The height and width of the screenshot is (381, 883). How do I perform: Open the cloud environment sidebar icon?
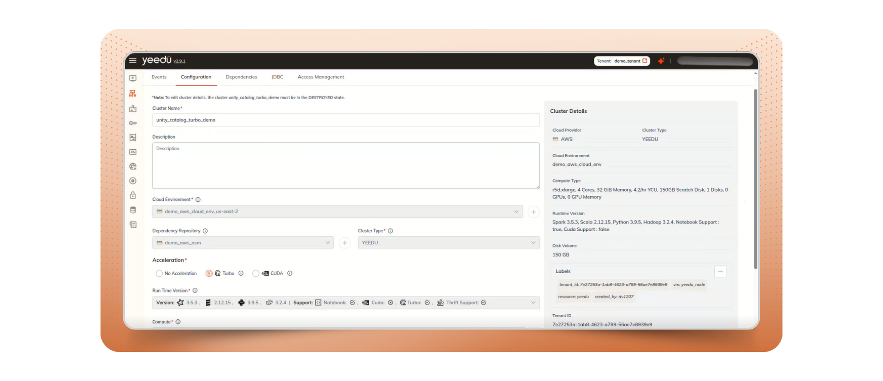pyautogui.click(x=133, y=152)
